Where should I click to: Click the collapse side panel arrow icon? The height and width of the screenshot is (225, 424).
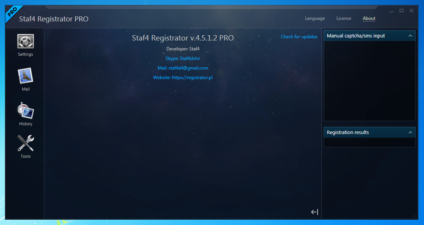coord(315,212)
